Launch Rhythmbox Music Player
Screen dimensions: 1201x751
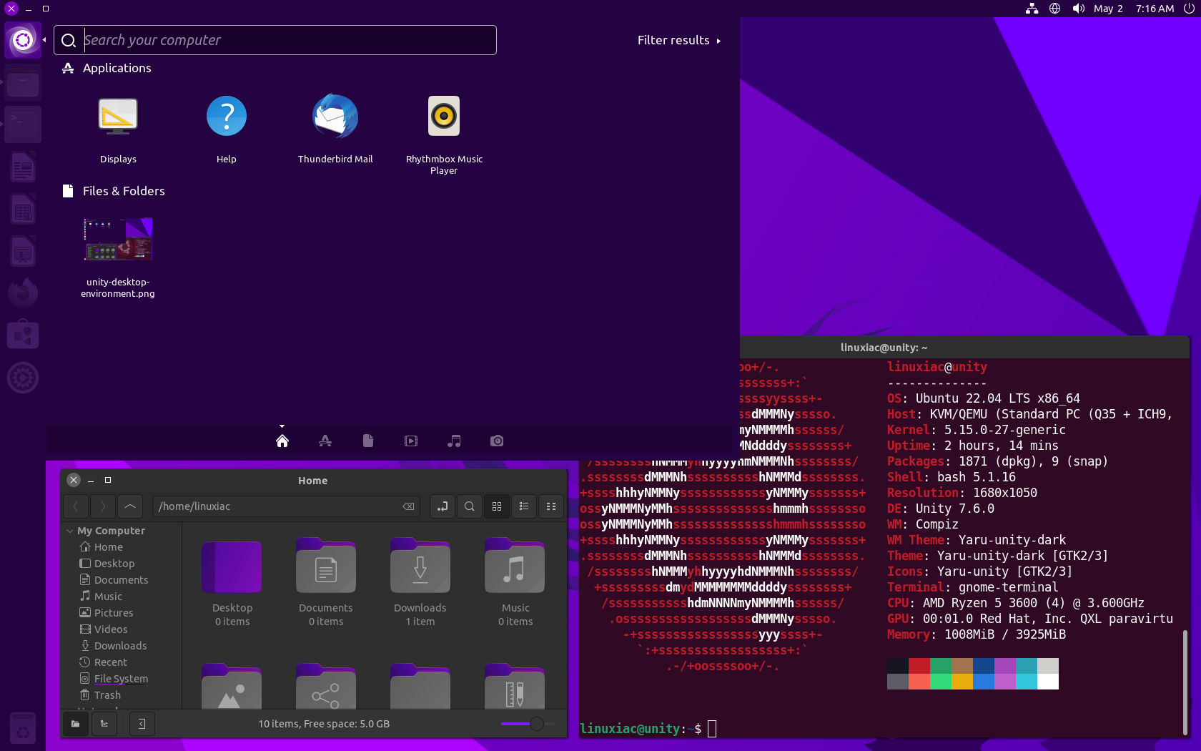click(x=444, y=134)
